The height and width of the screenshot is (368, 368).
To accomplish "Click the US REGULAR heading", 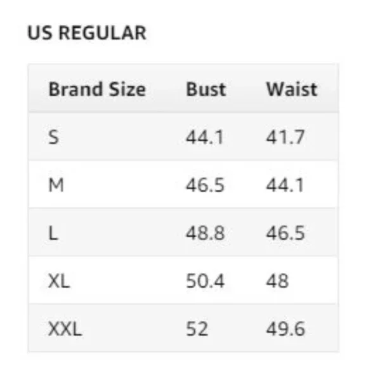I will coord(87,32).
